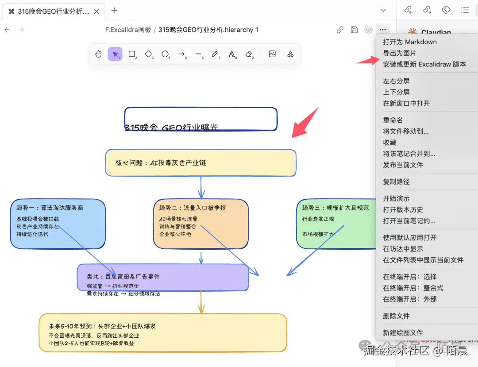Close the 315晚会GEO行业分析 tab
The width and height of the screenshot is (478, 367).
click(x=96, y=12)
